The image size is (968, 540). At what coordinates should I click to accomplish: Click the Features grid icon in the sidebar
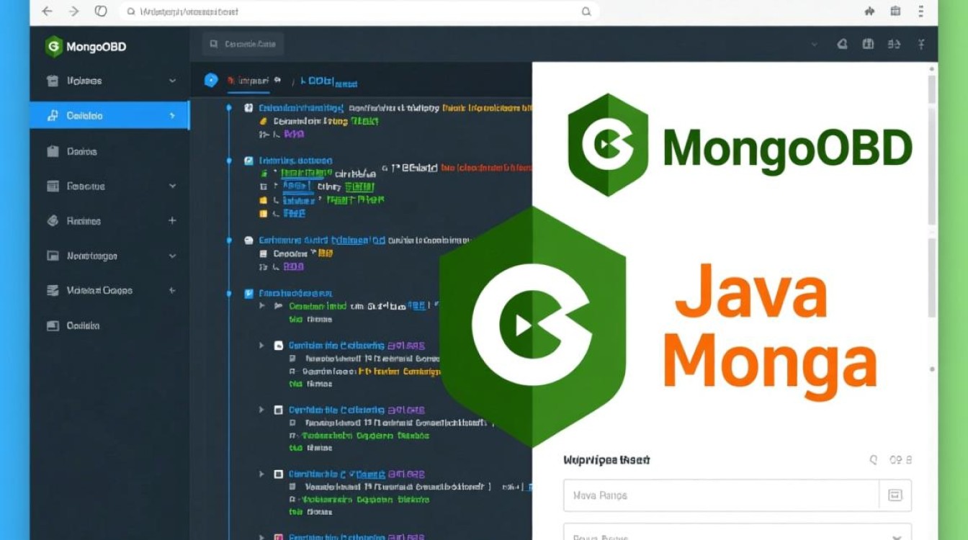point(53,186)
